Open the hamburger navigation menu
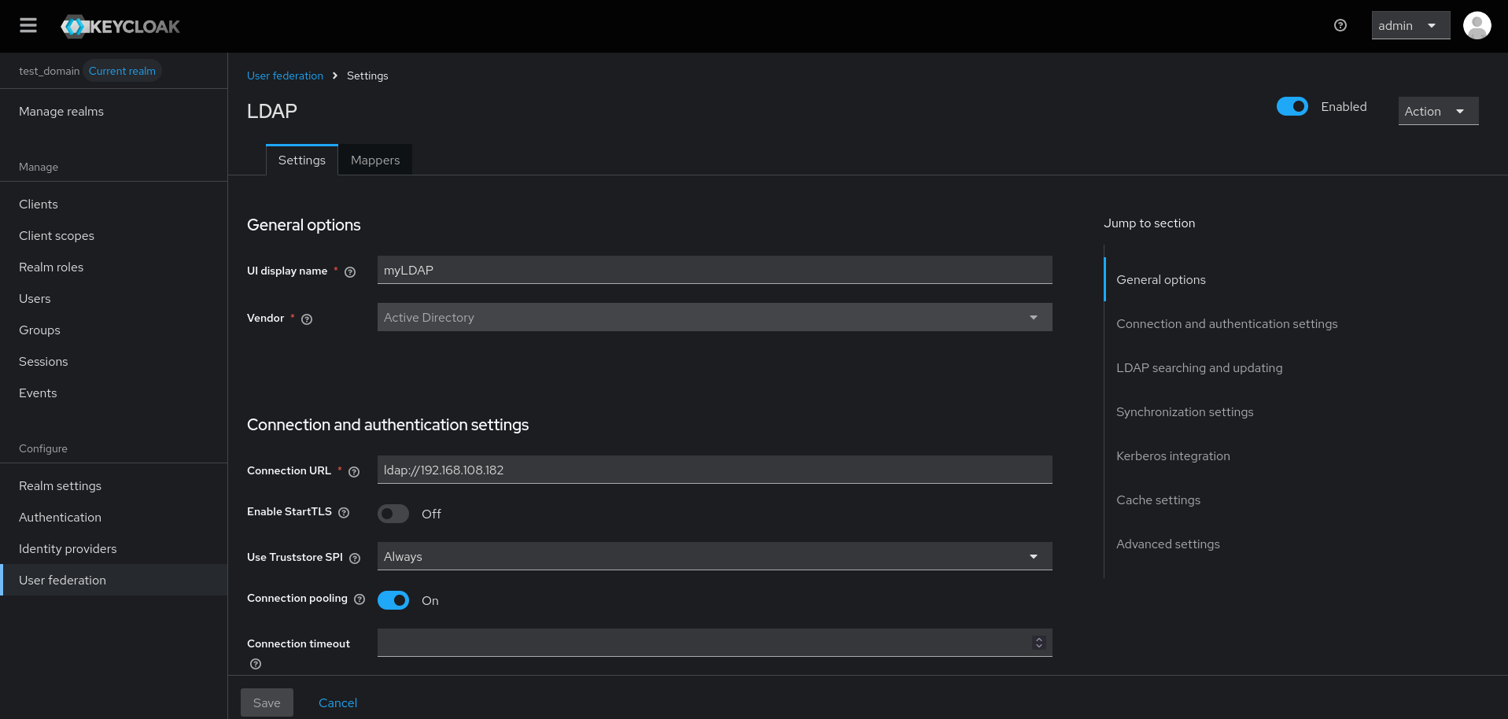This screenshot has height=719, width=1508. [x=28, y=26]
